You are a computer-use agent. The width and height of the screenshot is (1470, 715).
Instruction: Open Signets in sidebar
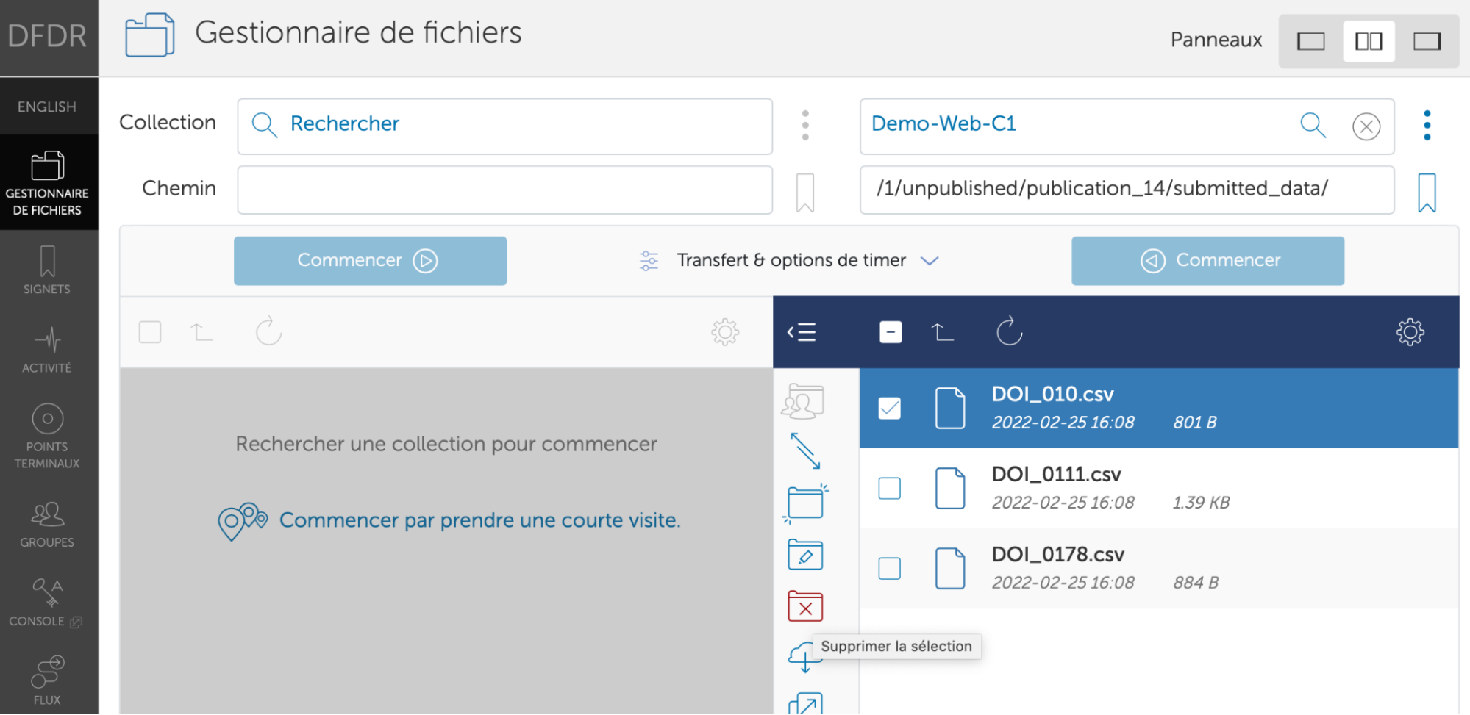click(x=47, y=270)
